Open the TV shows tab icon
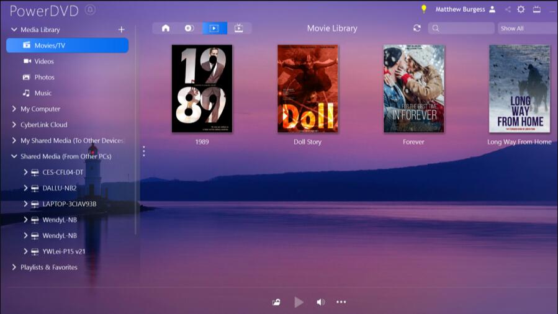Screen dimensions: 558x314 coord(239,28)
